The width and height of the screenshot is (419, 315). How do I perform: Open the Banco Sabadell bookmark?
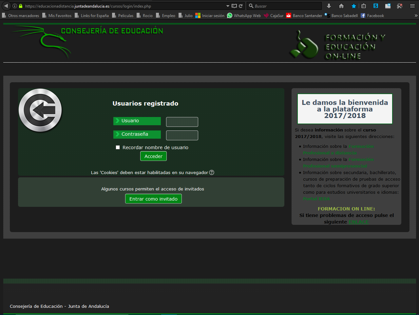coord(341,15)
